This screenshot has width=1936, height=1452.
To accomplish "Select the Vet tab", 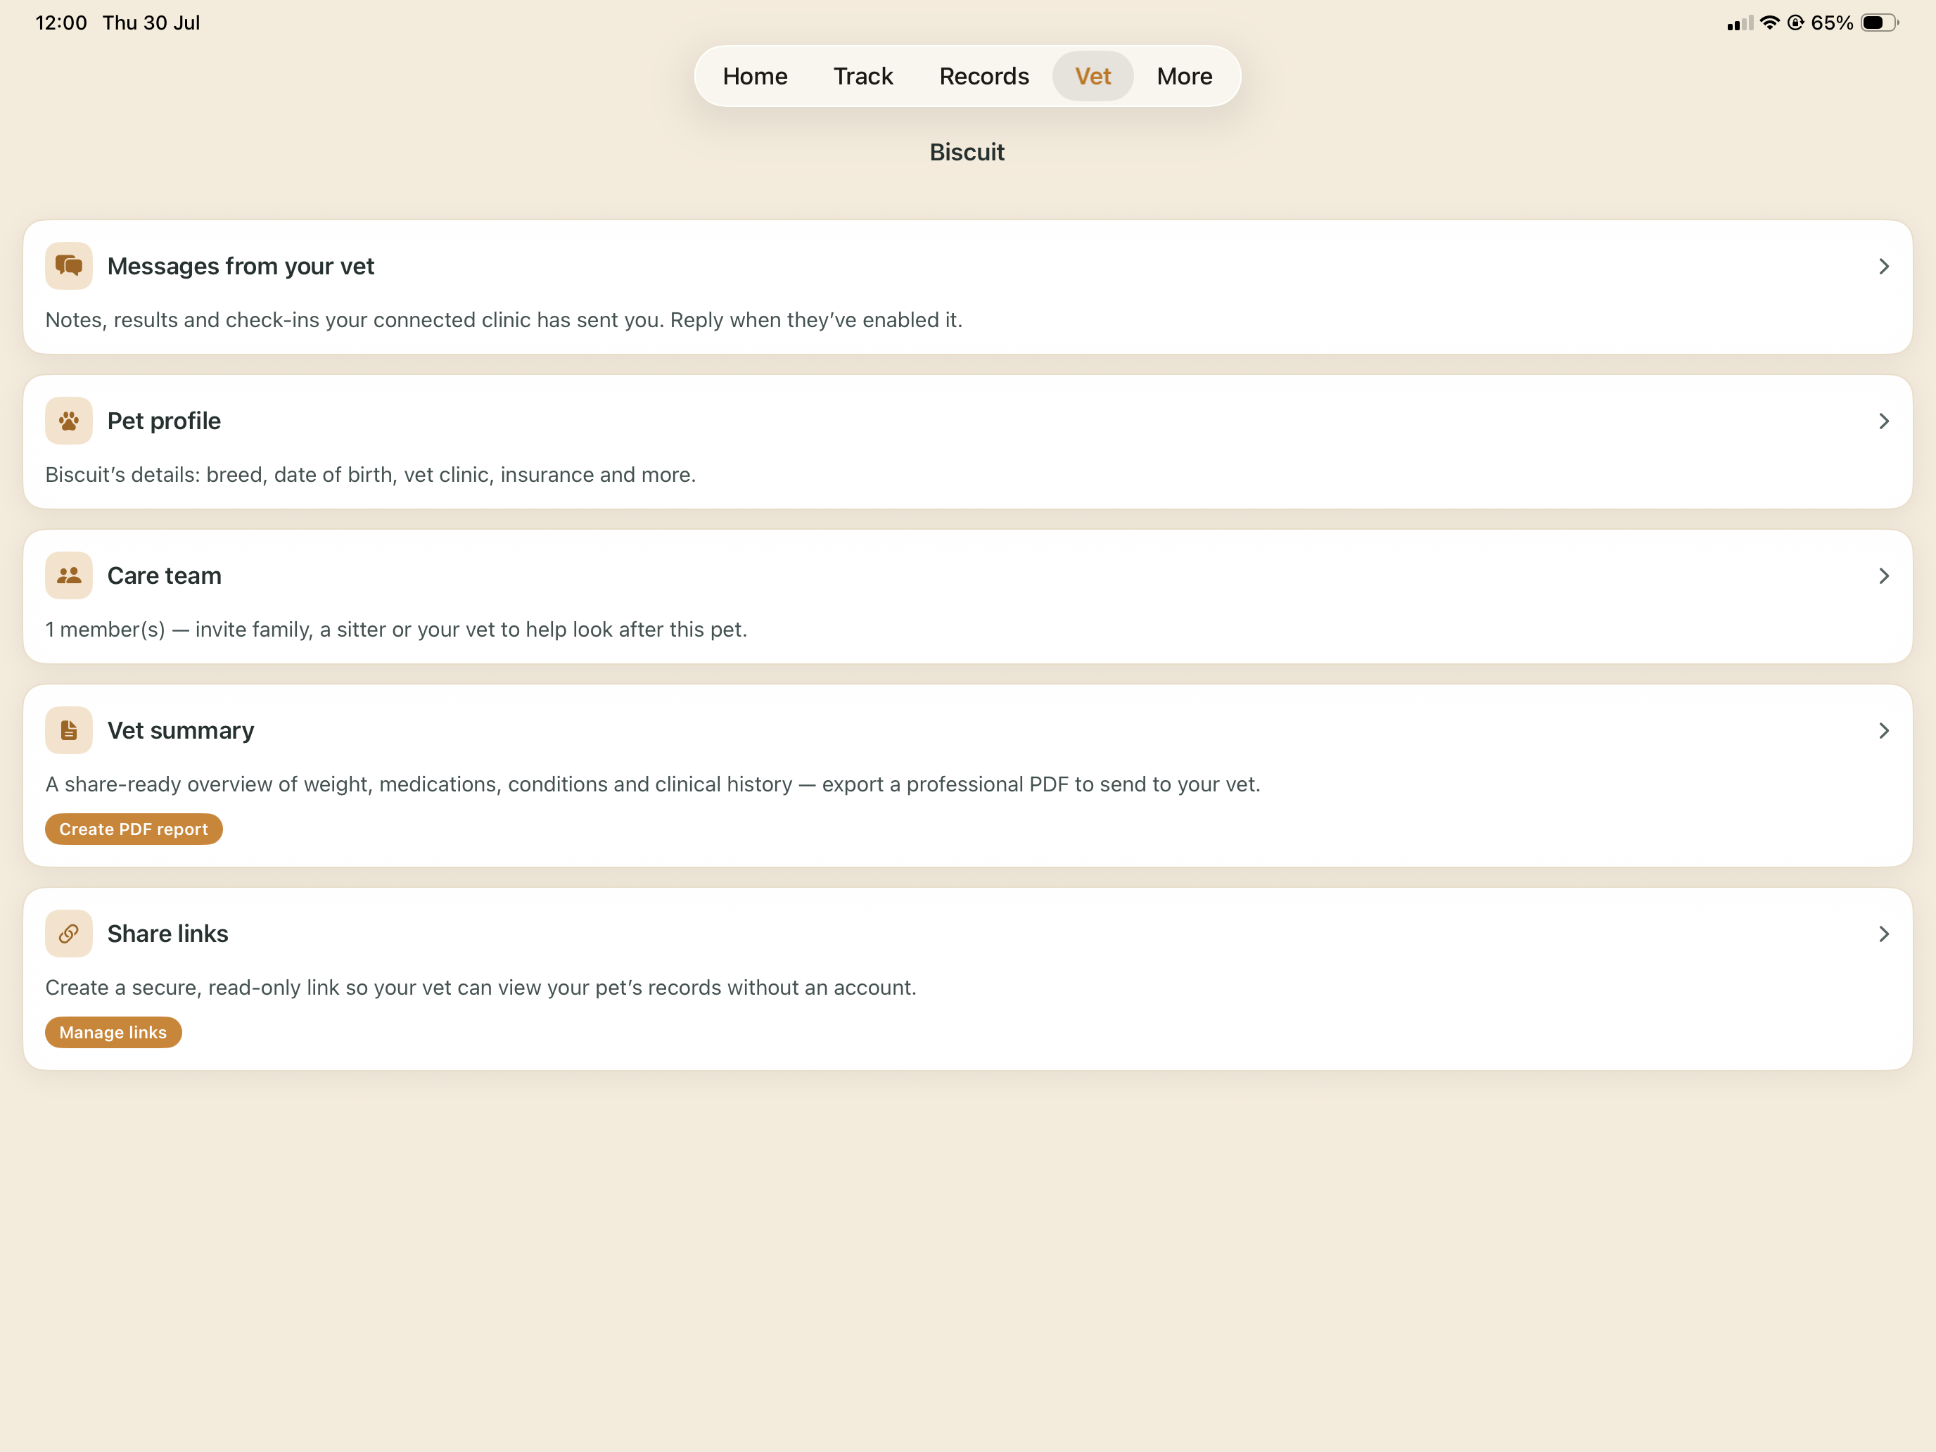I will click(x=1093, y=76).
